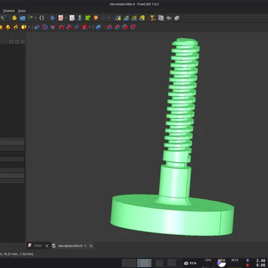Activate the What's This help pointer
Viewport: 268px width, 268px height.
tap(3, 18)
